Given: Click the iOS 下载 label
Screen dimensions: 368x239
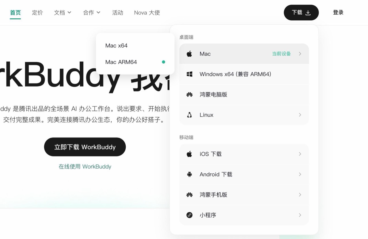Looking at the screenshot, I should tap(210, 154).
